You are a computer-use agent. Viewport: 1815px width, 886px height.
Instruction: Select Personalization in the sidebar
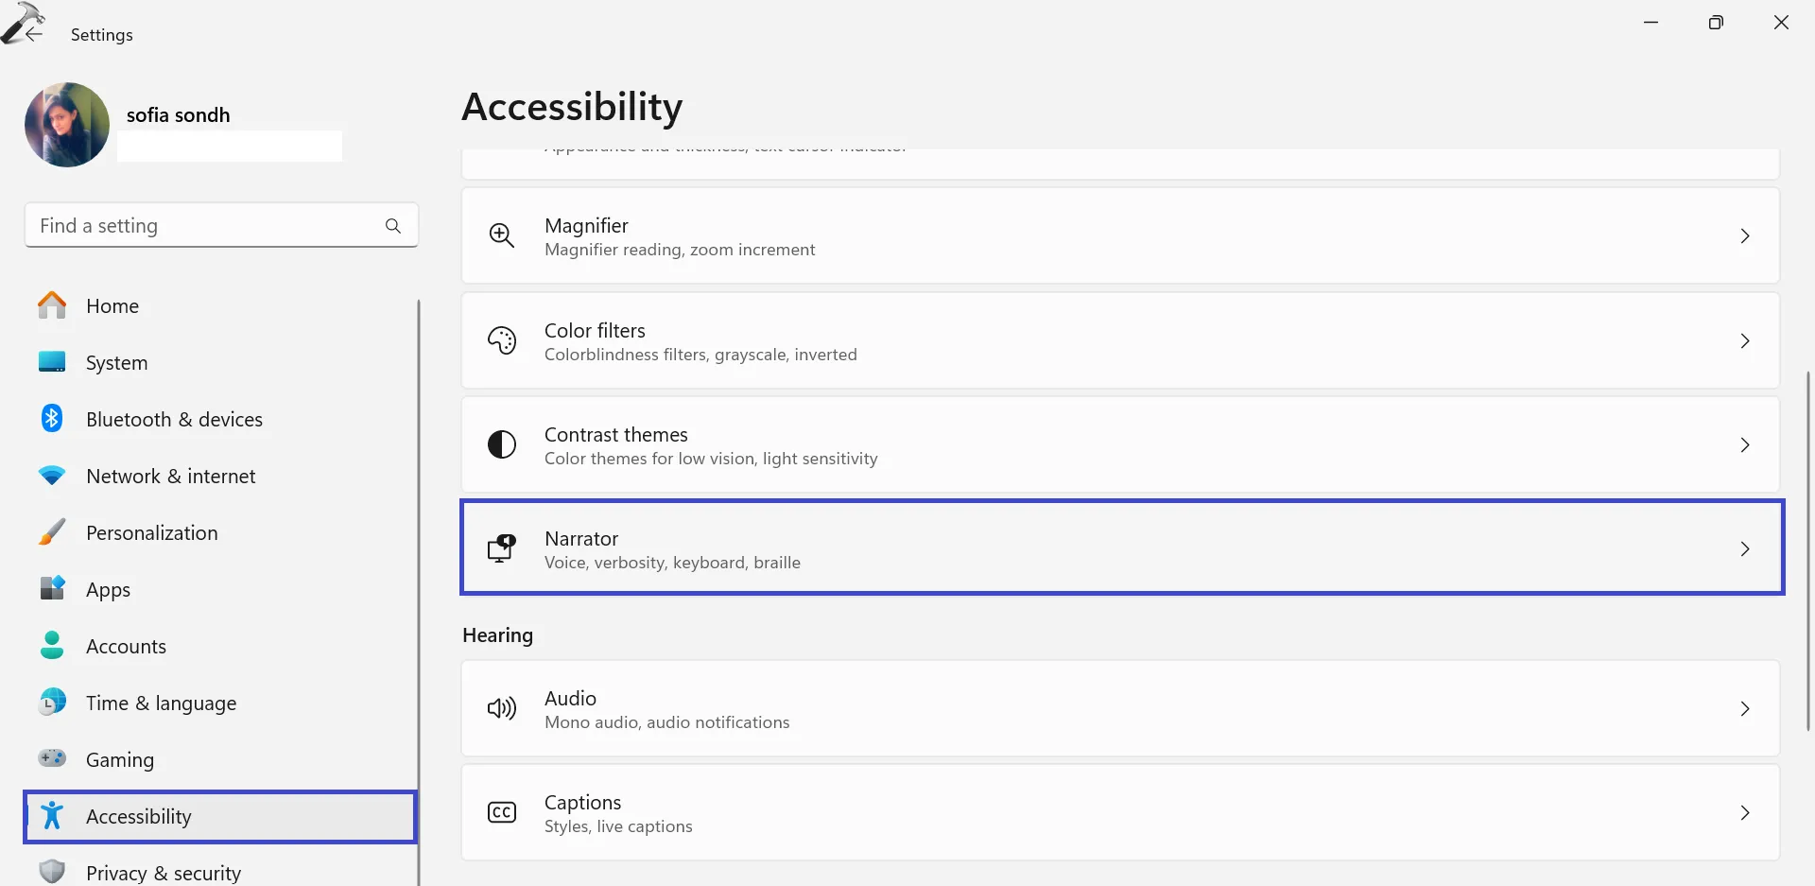(151, 533)
